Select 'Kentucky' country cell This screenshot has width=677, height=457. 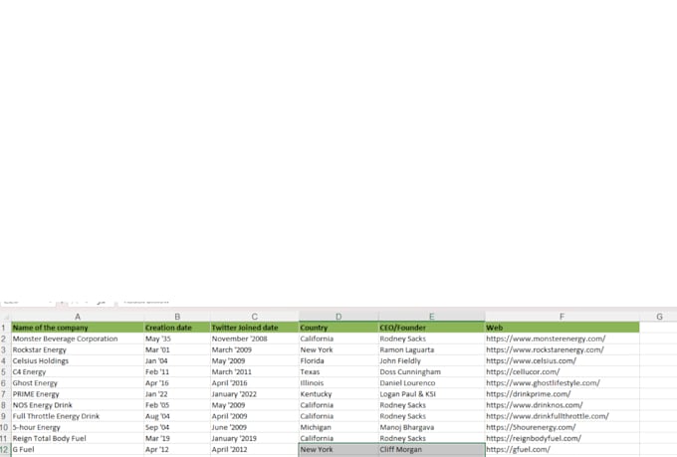pos(338,394)
